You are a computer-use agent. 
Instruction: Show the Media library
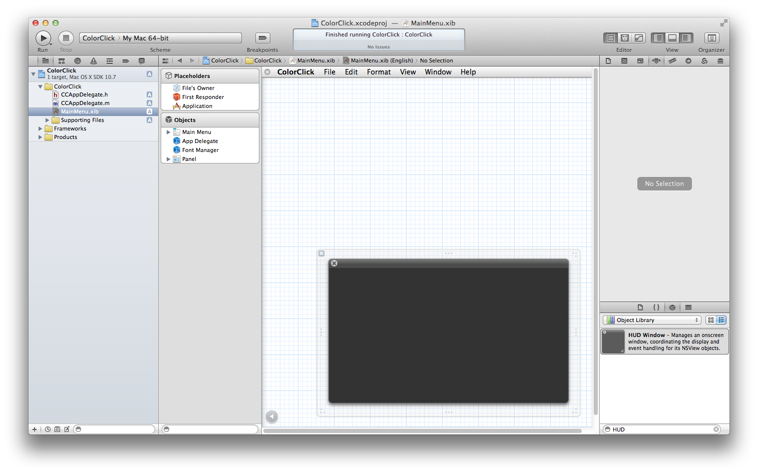click(688, 307)
